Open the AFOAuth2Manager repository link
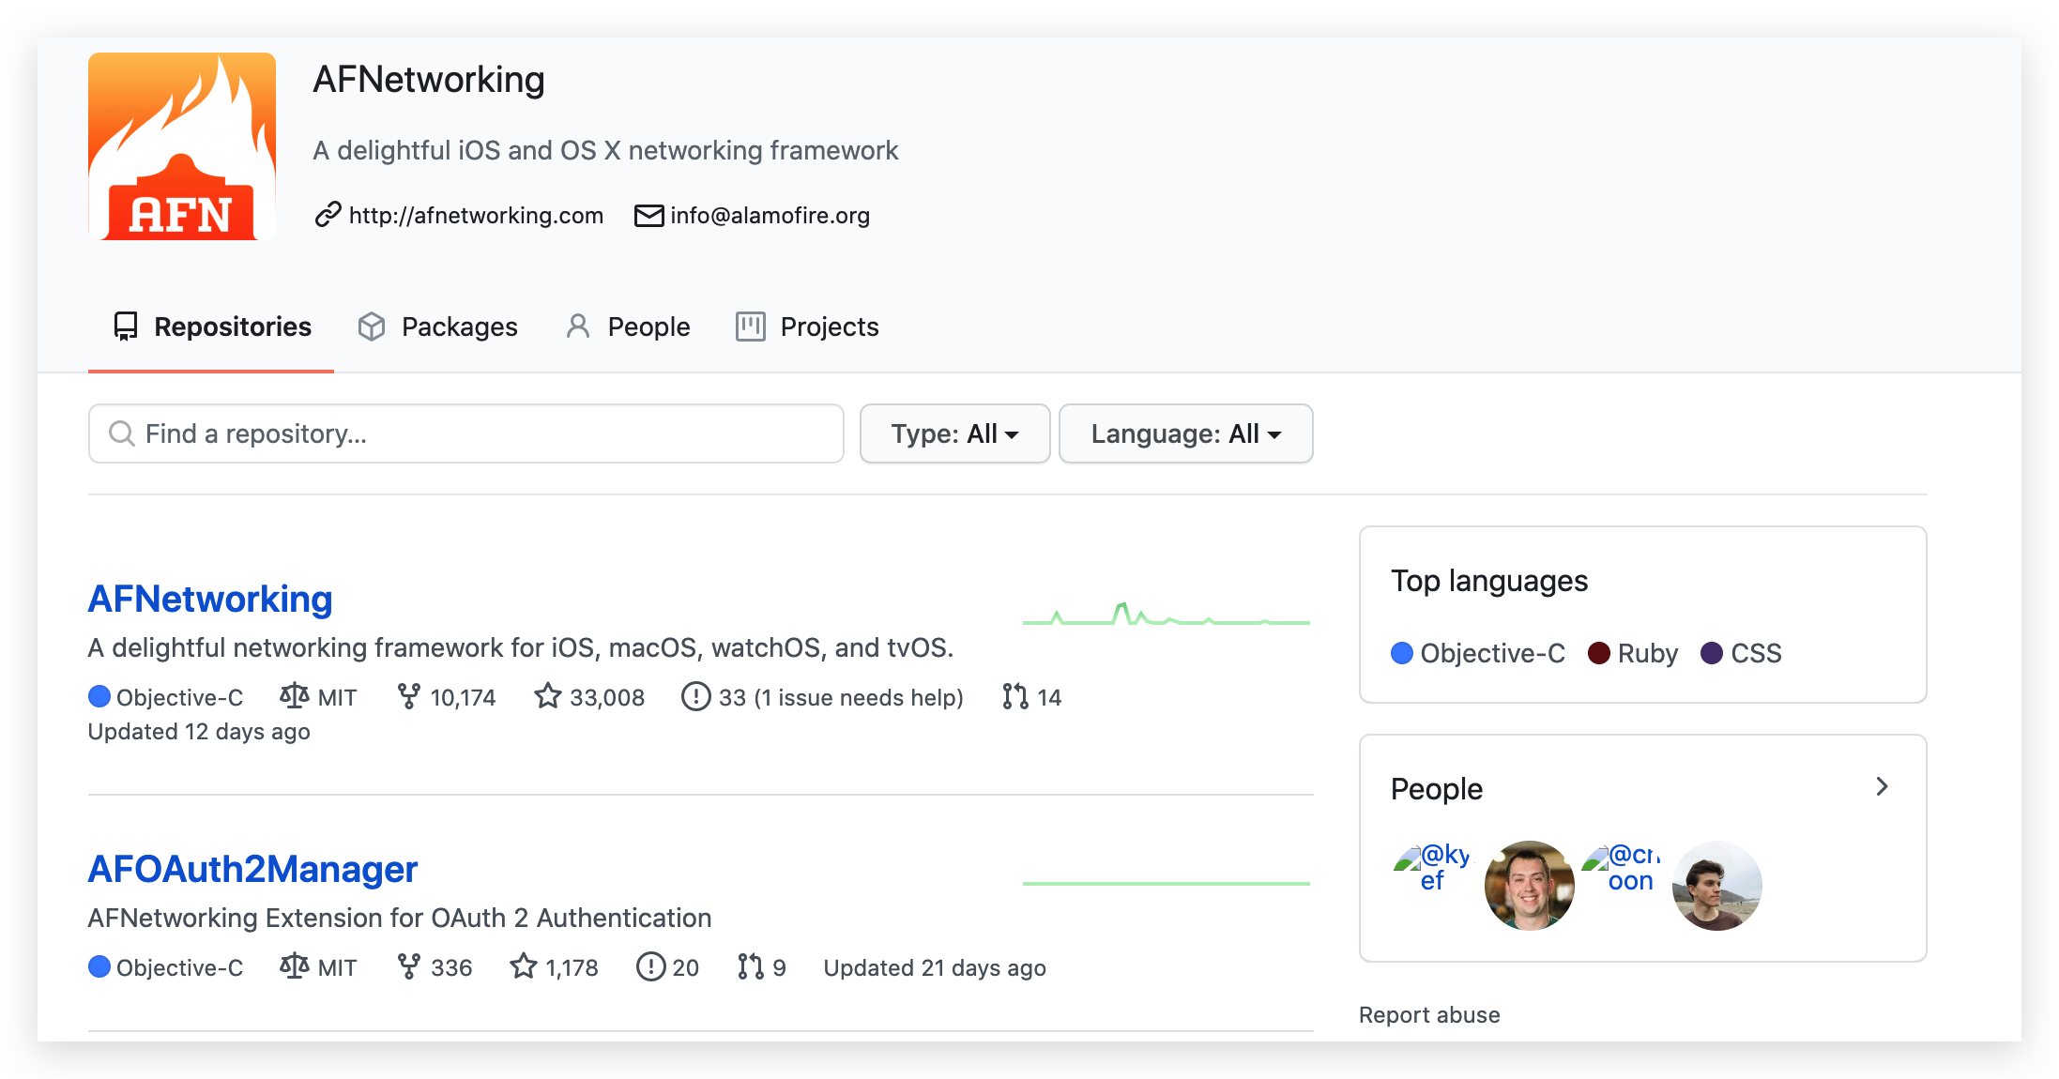2059x1079 pixels. point(252,869)
